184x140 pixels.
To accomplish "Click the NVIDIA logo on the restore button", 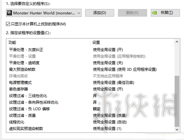I will point(154,13).
